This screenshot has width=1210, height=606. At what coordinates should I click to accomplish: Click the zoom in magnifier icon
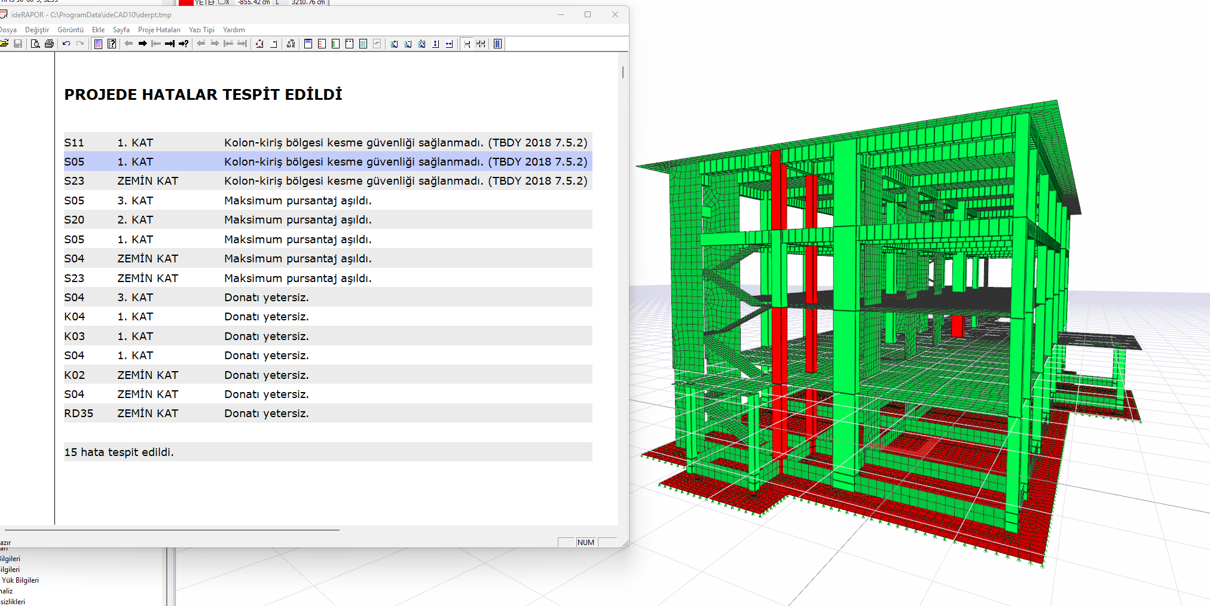pyautogui.click(x=394, y=44)
